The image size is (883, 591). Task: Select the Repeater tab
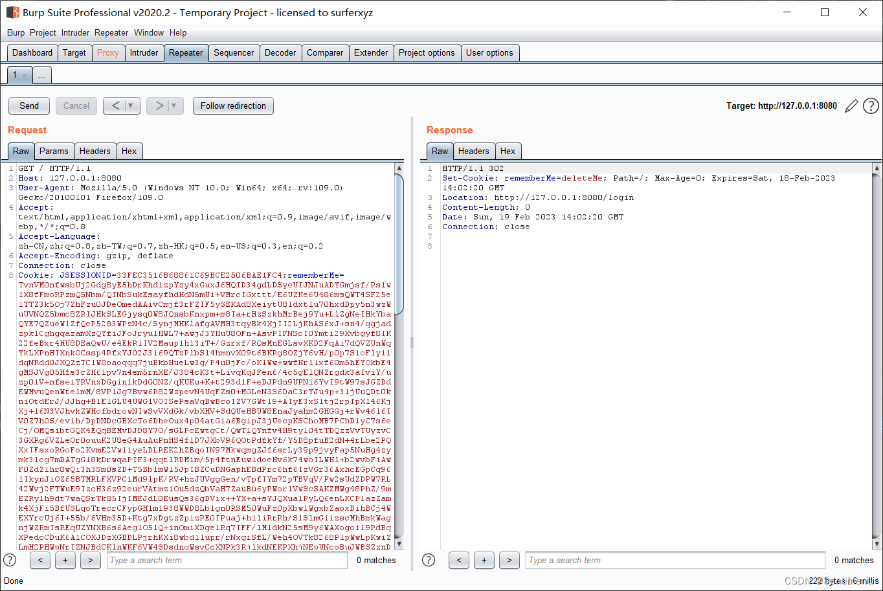(x=186, y=53)
